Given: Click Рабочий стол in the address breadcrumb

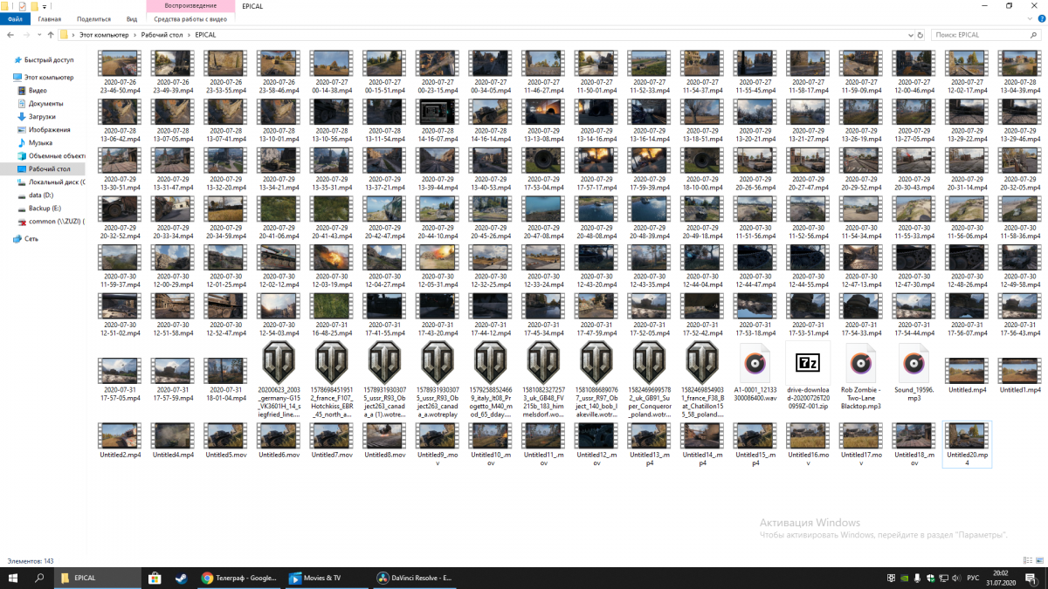Looking at the screenshot, I should [x=161, y=35].
